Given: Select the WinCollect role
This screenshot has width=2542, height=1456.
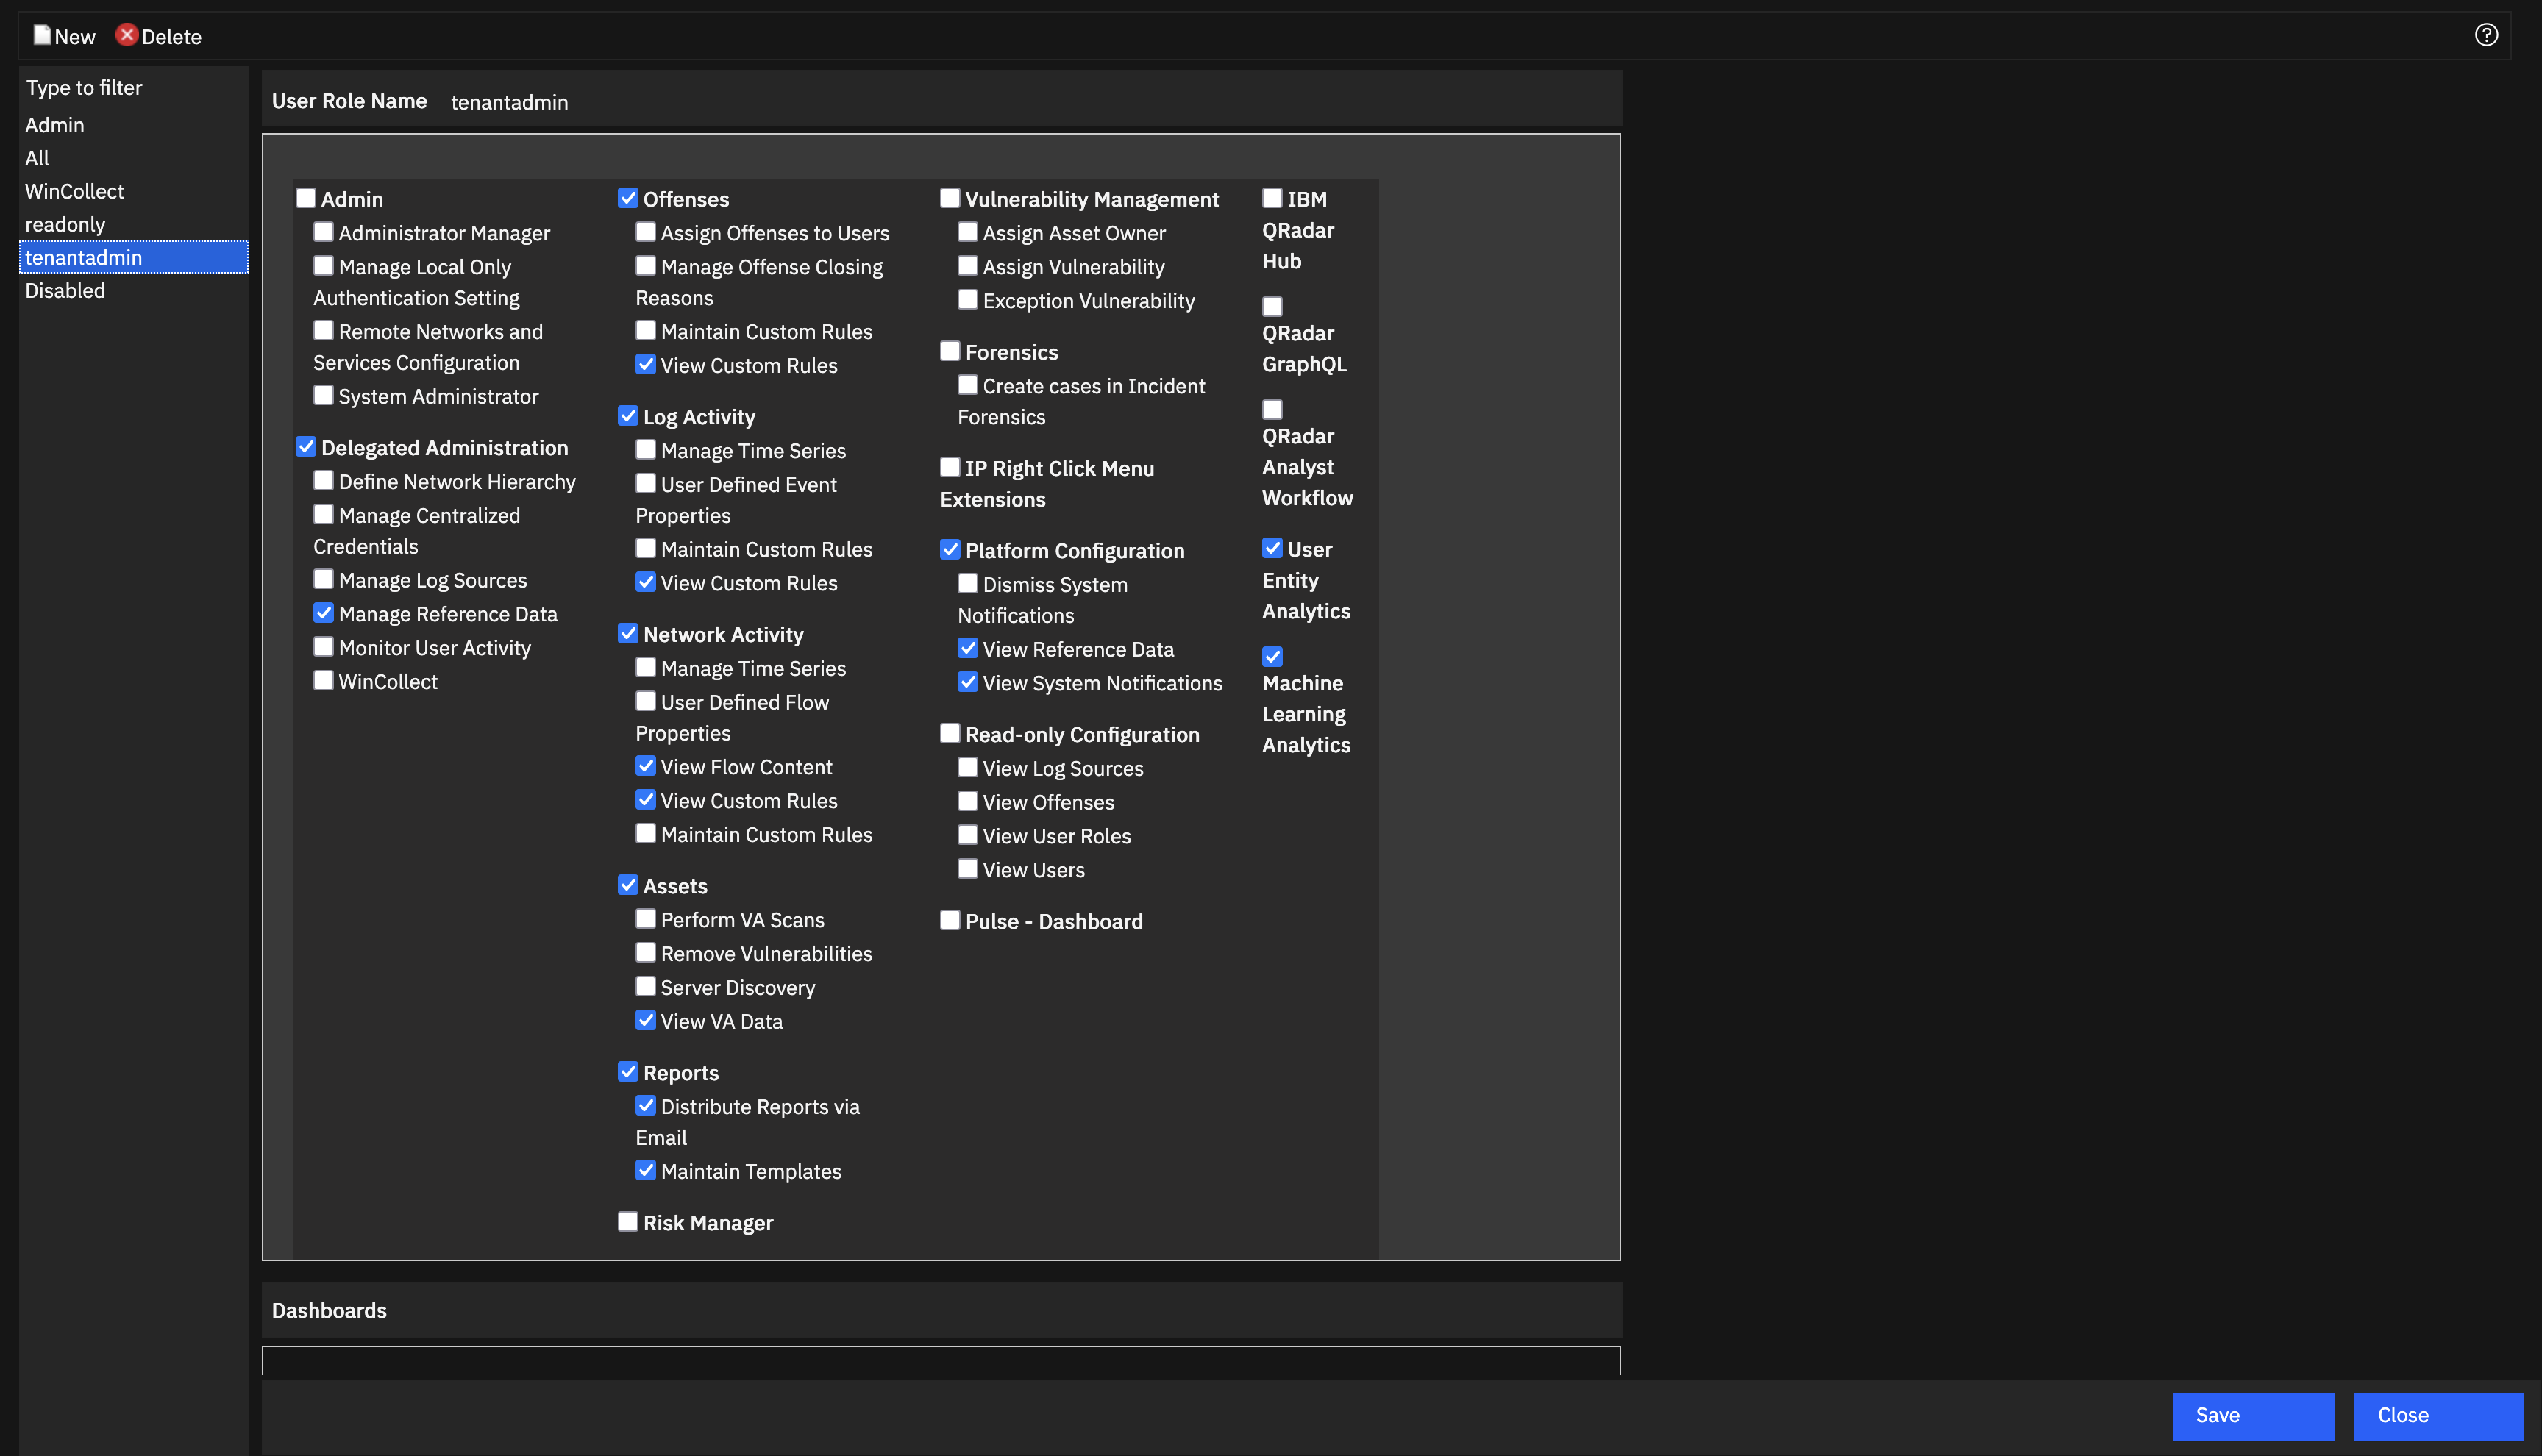Looking at the screenshot, I should [74, 191].
